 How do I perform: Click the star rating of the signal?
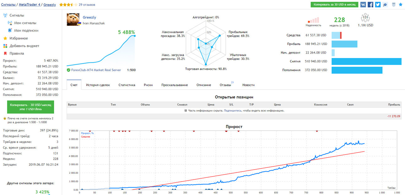tap(68, 5)
